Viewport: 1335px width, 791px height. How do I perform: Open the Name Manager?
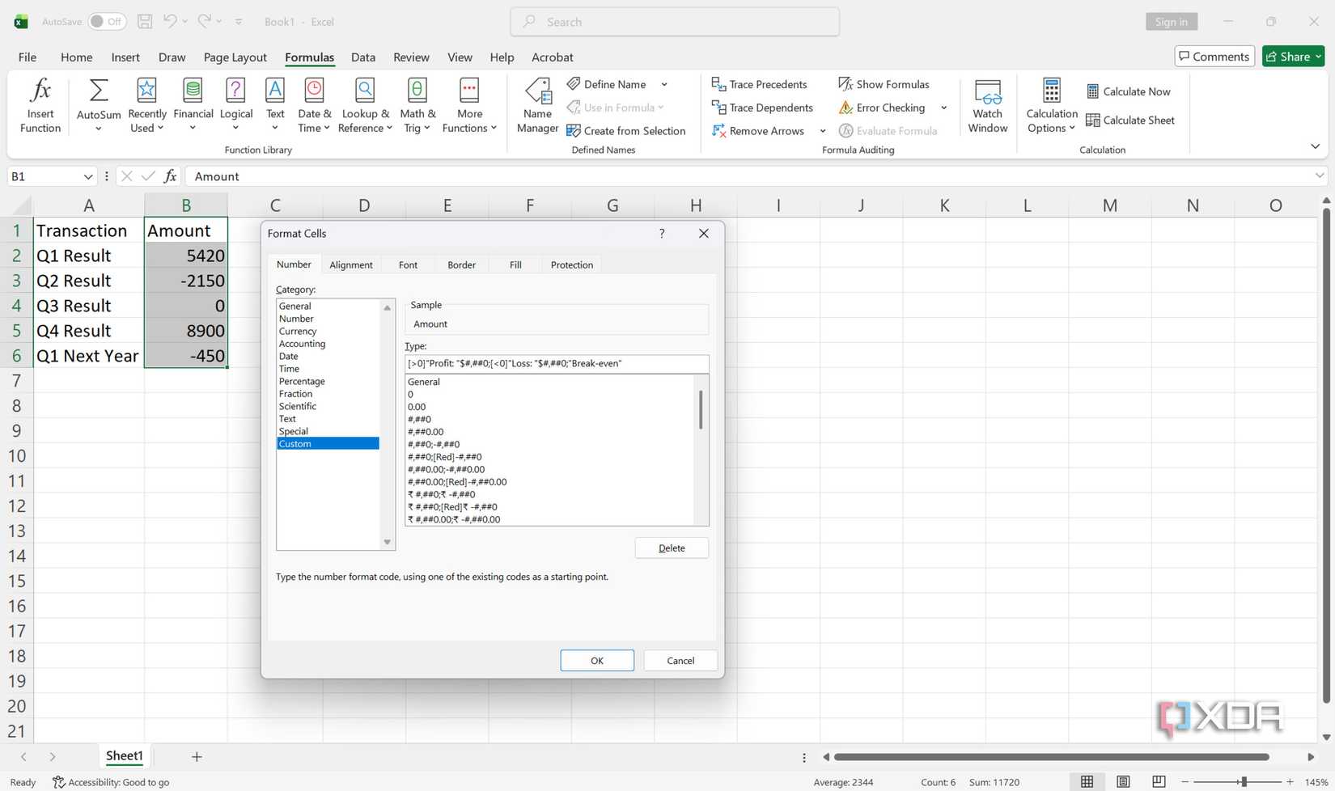pyautogui.click(x=536, y=104)
